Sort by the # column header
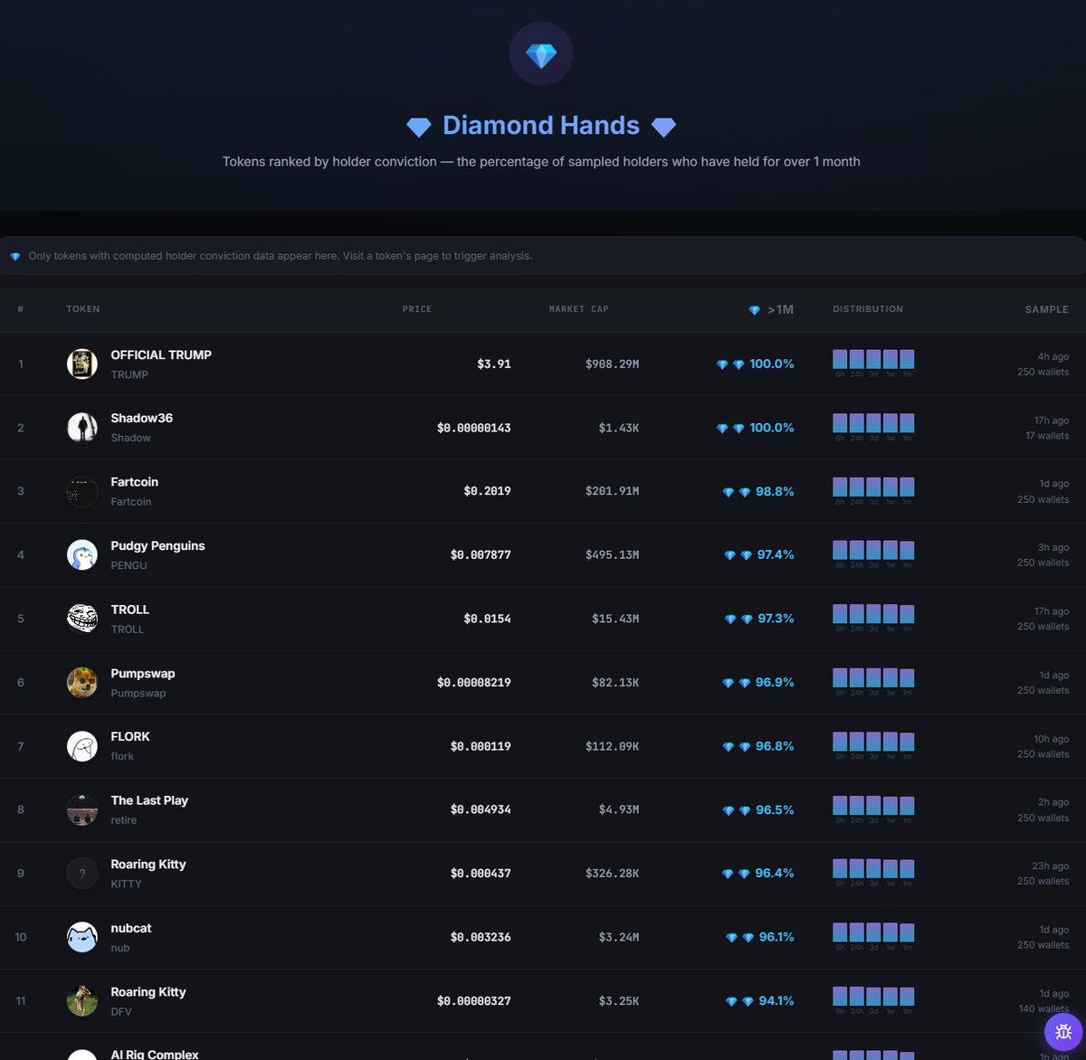The image size is (1086, 1060). click(20, 309)
